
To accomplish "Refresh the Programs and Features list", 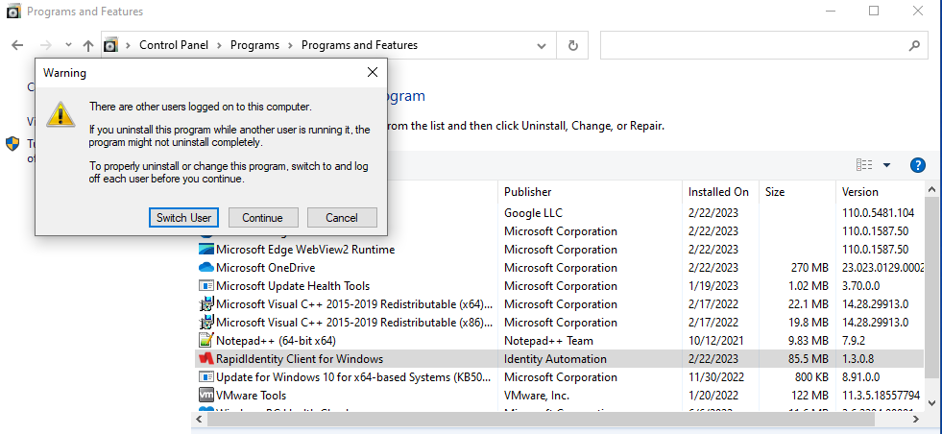I will tap(573, 46).
